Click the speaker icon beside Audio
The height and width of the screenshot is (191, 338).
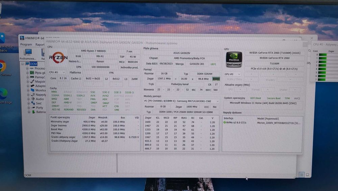pyautogui.click(x=33, y=99)
